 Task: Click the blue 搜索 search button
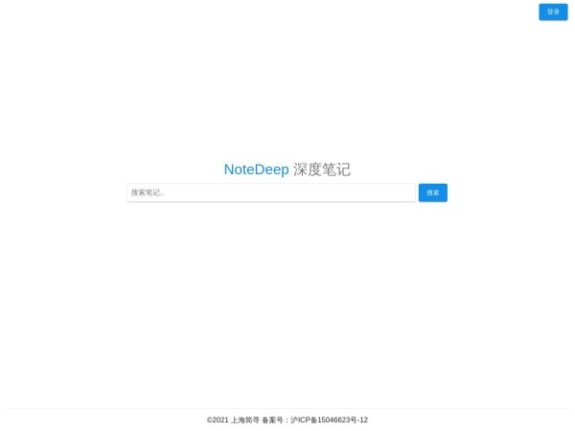click(x=433, y=193)
